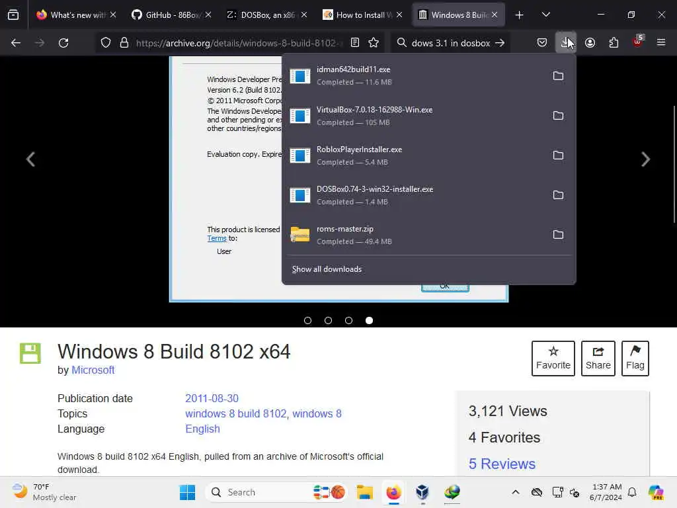Open Firefox View icon in tab strip
The height and width of the screenshot is (508, 677).
pyautogui.click(x=13, y=15)
